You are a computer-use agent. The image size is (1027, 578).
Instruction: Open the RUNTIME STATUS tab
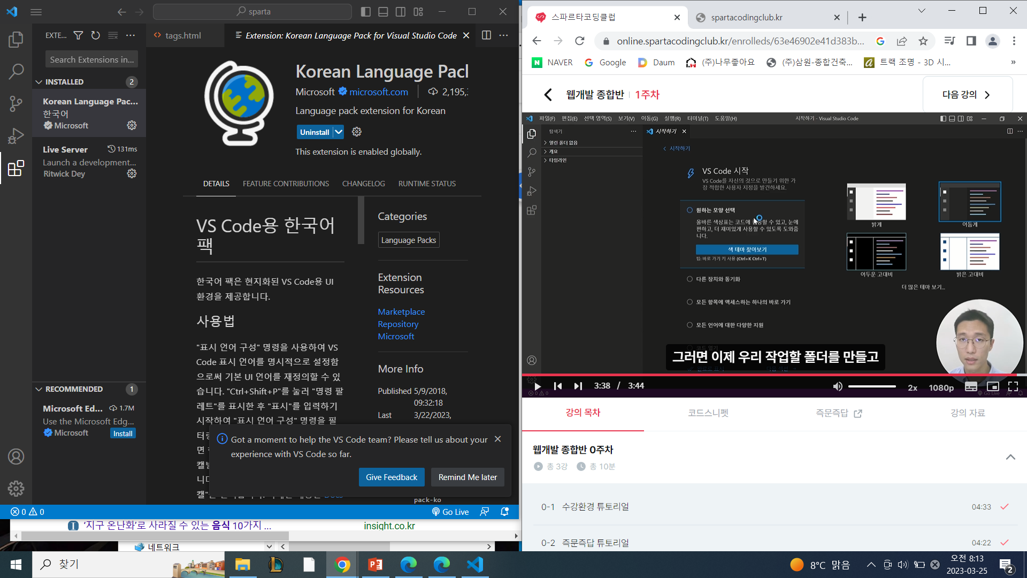(427, 184)
